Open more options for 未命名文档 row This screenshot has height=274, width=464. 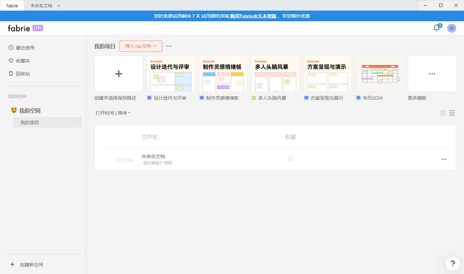tap(444, 159)
